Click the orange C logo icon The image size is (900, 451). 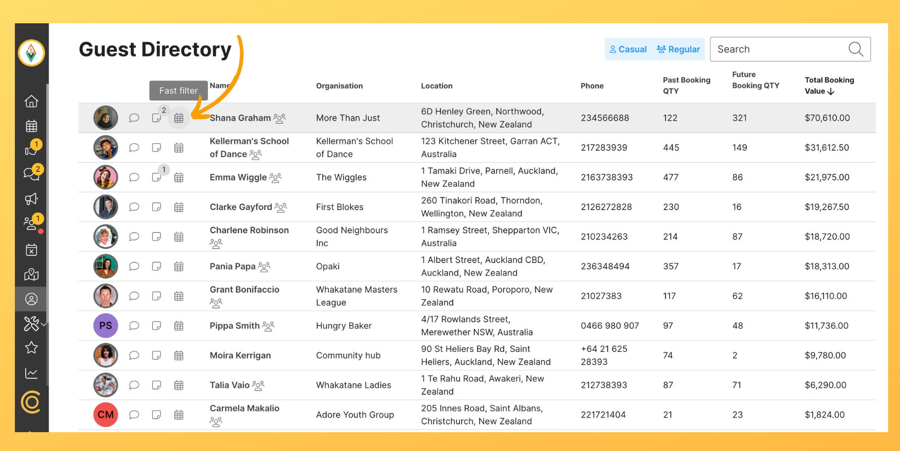[x=31, y=402]
